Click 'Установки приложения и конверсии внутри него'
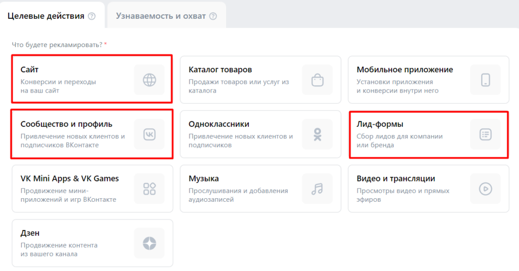519x271 pixels. click(x=397, y=86)
